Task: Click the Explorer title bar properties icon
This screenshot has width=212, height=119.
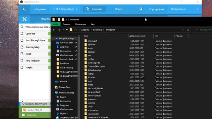Action: (x=59, y=20)
